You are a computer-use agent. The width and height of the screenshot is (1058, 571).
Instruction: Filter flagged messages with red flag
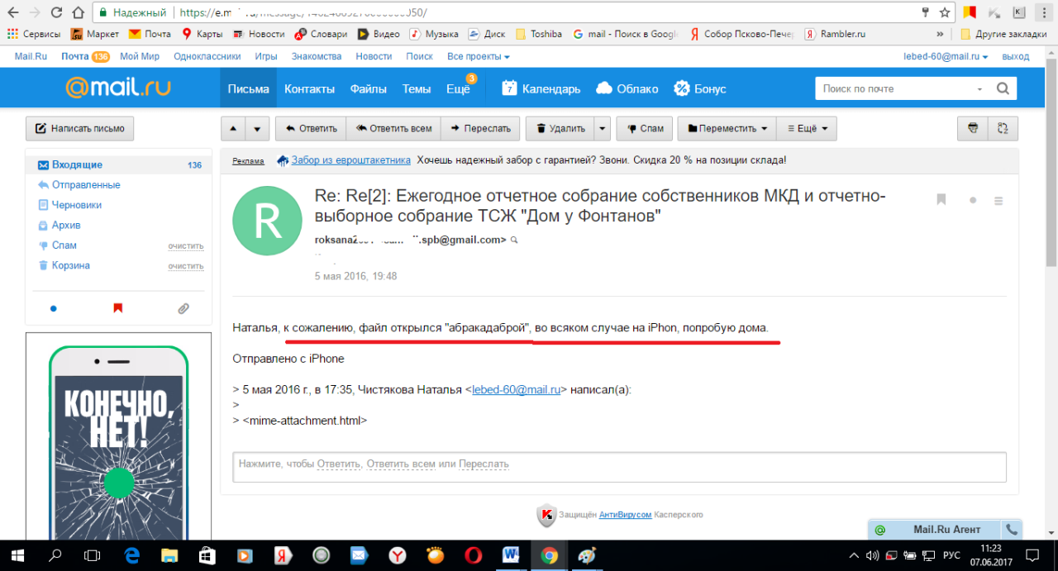click(x=117, y=308)
